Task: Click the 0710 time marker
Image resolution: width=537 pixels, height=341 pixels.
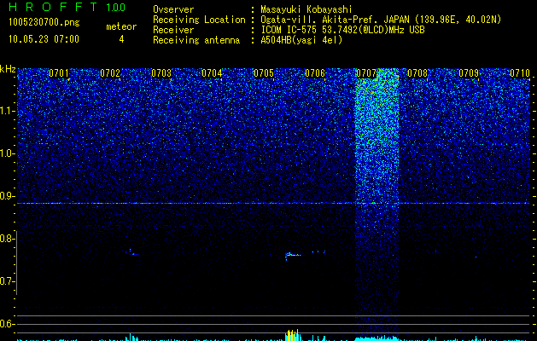Action: [520, 73]
